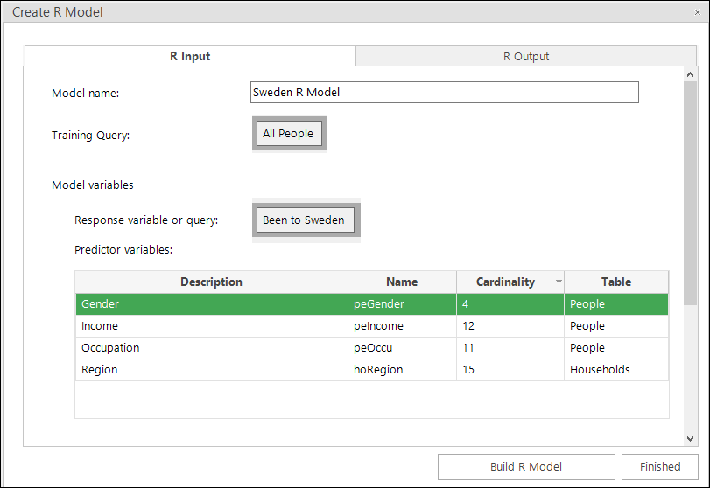Screen dimensions: 710x488
Task: Sort by the Description column header
Action: [x=212, y=282]
